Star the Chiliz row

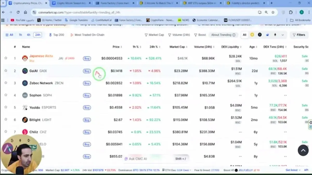tap(6, 132)
